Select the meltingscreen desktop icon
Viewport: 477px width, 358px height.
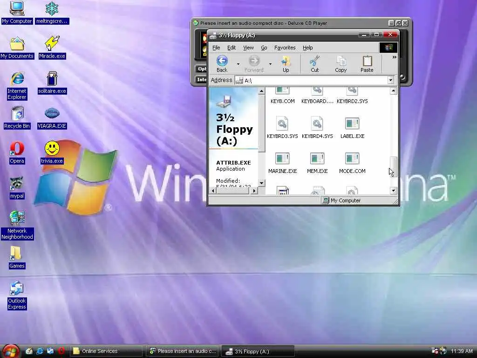coord(52,12)
